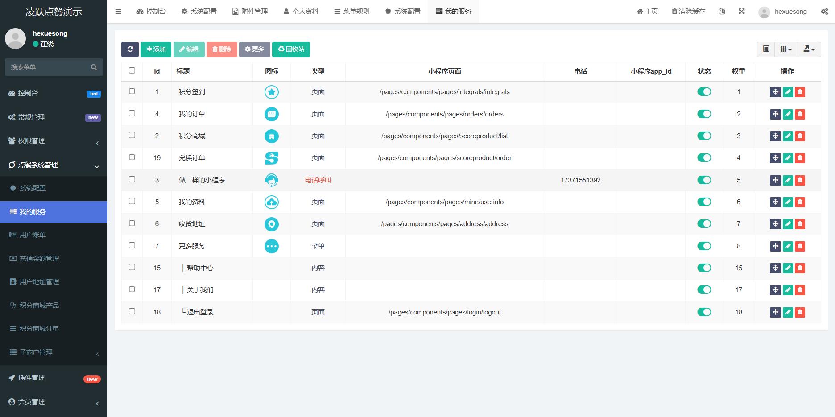Open 充值金额管理 in sidebar

click(x=54, y=259)
